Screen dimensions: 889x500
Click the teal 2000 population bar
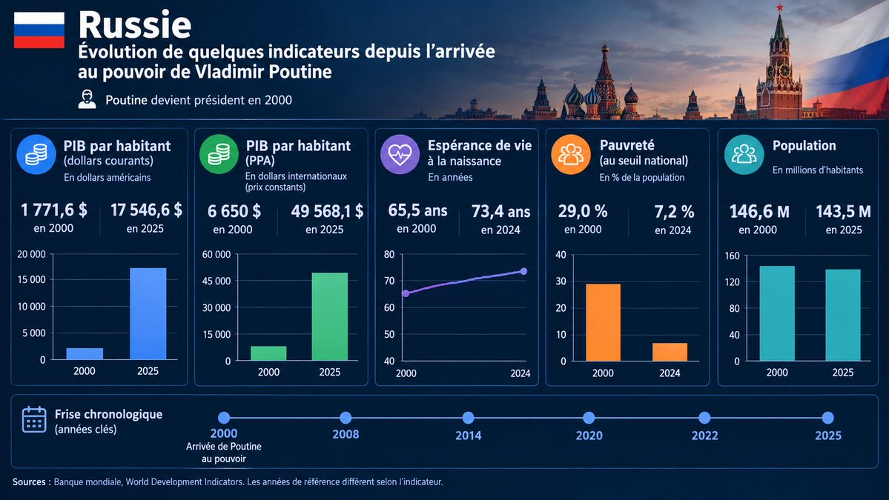click(777, 313)
